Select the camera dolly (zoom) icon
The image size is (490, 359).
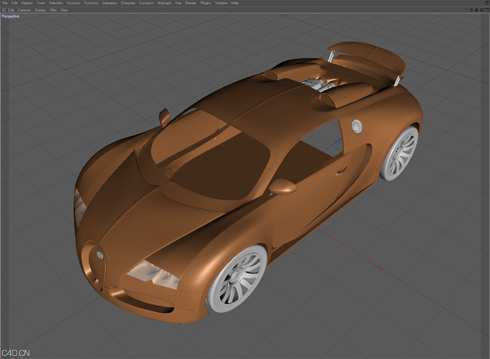(477, 10)
